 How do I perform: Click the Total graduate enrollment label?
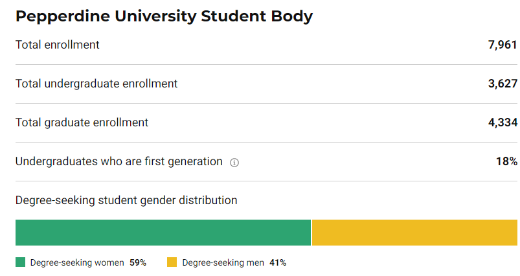point(82,122)
